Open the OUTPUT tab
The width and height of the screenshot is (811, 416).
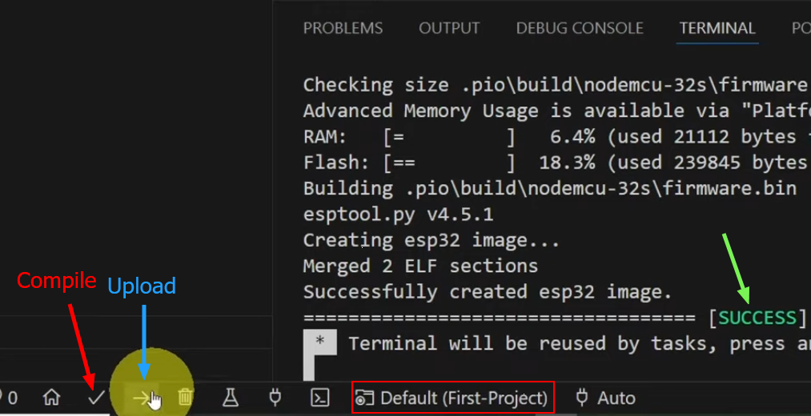pyautogui.click(x=449, y=28)
